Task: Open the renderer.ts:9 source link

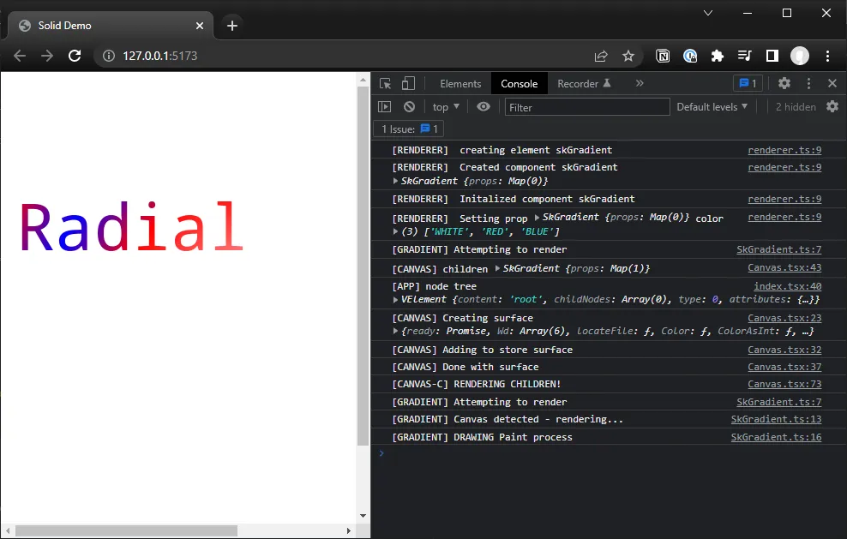Action: [x=784, y=149]
